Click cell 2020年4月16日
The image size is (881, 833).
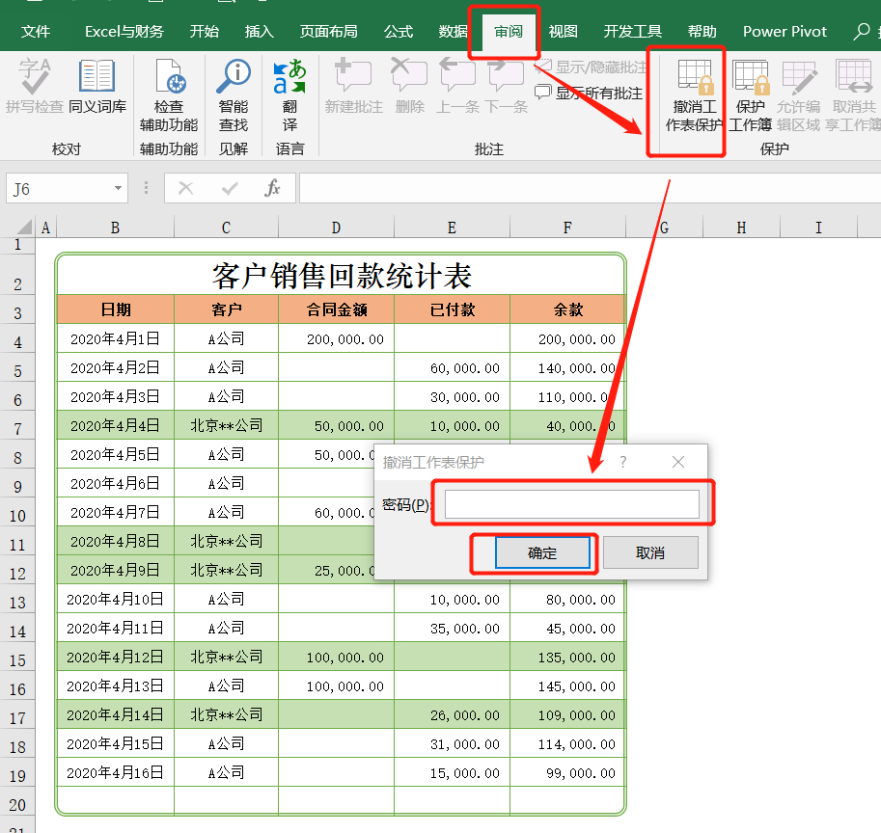point(115,773)
